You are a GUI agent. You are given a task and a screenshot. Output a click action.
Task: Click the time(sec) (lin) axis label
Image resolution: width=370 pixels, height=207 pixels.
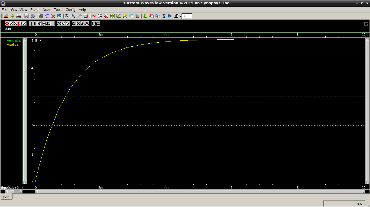tap(12, 187)
